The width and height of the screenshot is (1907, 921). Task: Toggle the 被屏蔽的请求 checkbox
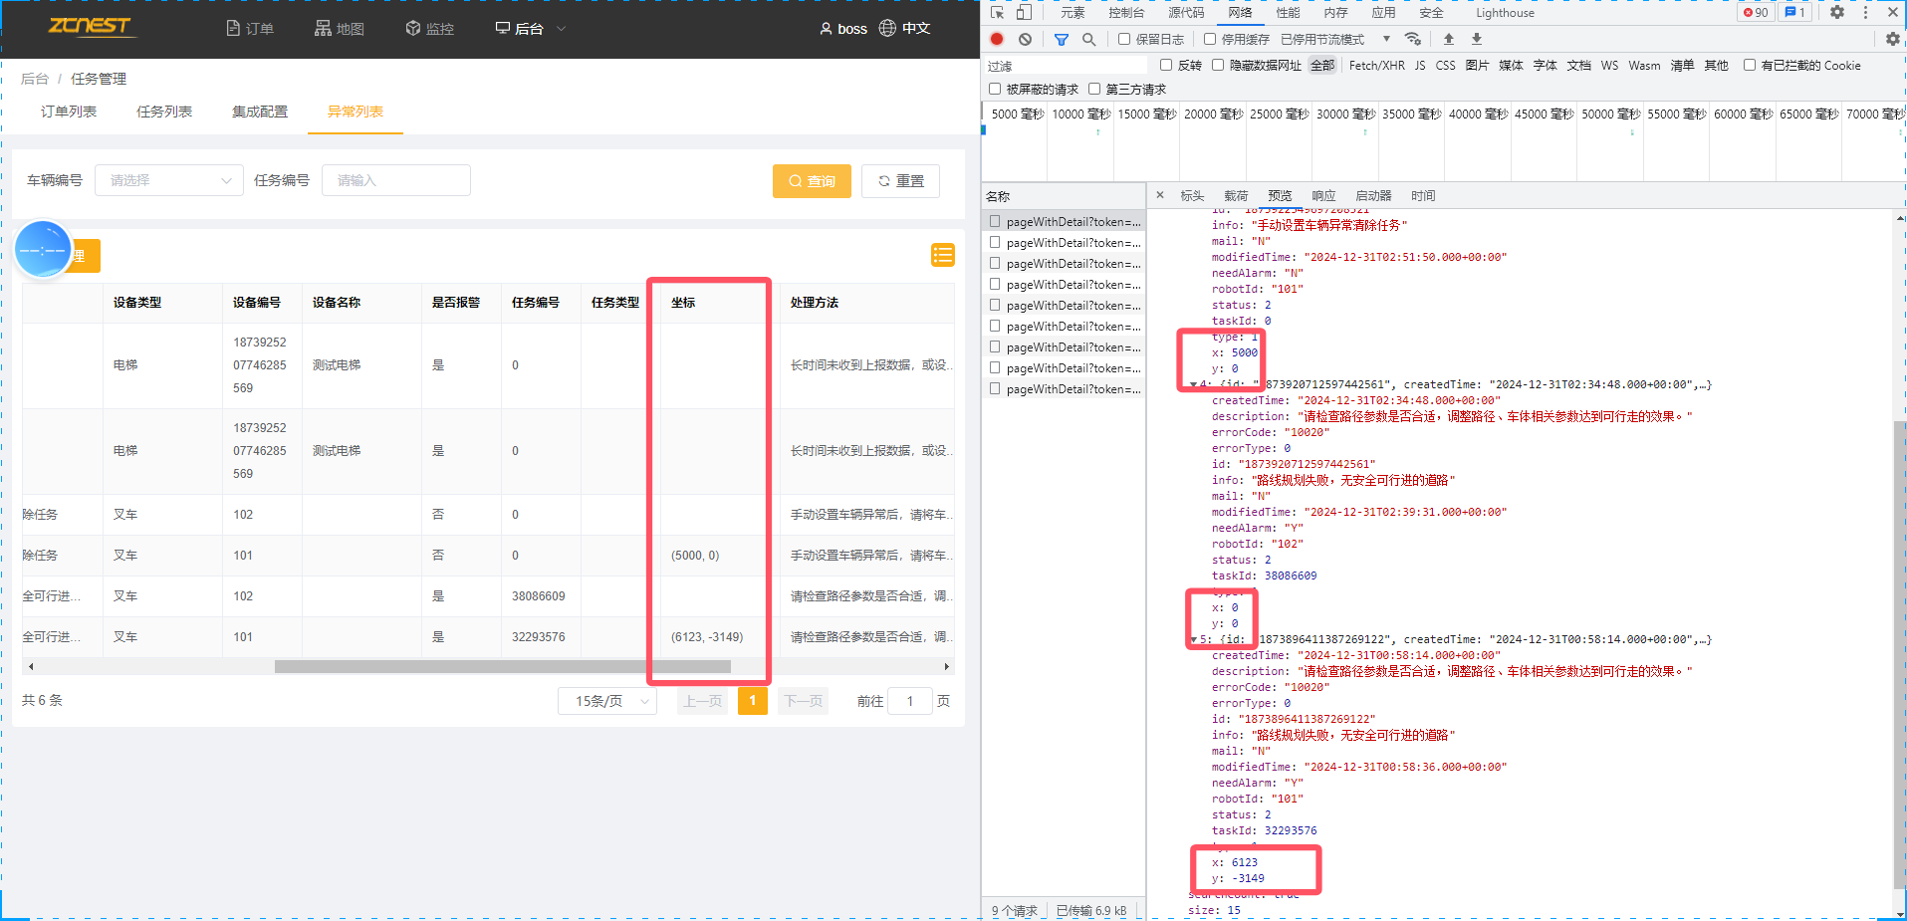(x=995, y=89)
